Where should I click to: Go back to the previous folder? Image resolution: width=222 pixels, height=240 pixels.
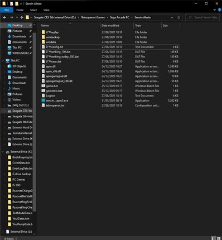coord(4,17)
